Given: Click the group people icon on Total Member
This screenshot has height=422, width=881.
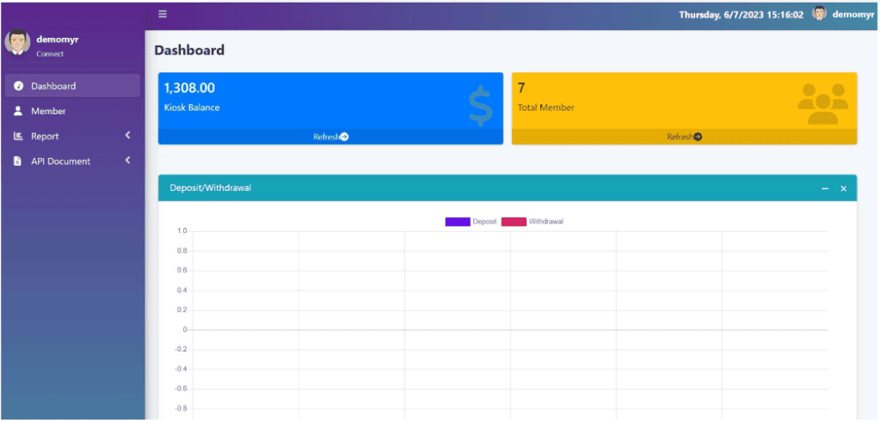Looking at the screenshot, I should coord(822,103).
